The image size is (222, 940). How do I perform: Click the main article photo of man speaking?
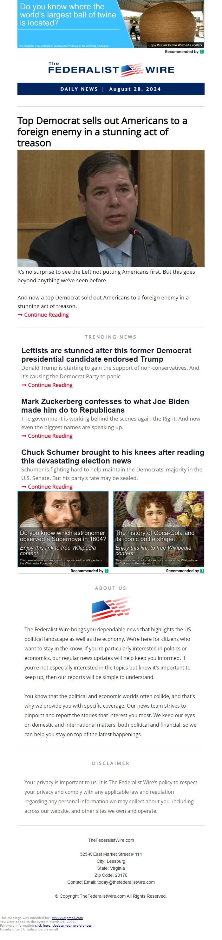[x=111, y=208]
